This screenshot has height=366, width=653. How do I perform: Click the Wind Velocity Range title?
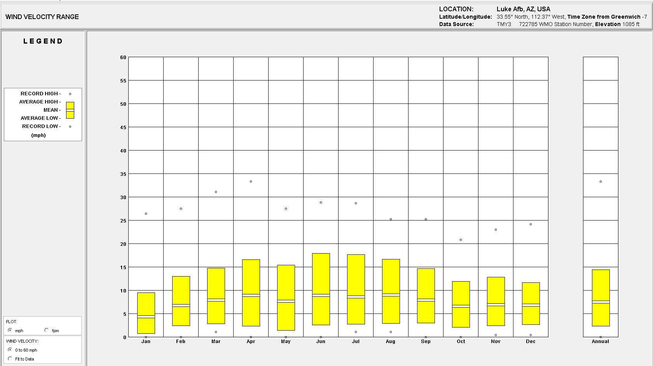pos(42,17)
